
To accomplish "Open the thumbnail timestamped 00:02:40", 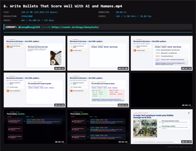I will coord(35,90).
